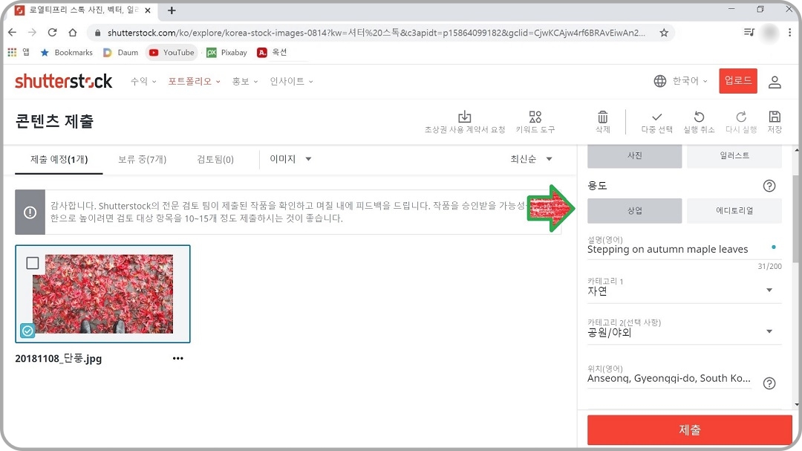Expand the 카테고리 1 dropdown showing 자연

click(768, 291)
